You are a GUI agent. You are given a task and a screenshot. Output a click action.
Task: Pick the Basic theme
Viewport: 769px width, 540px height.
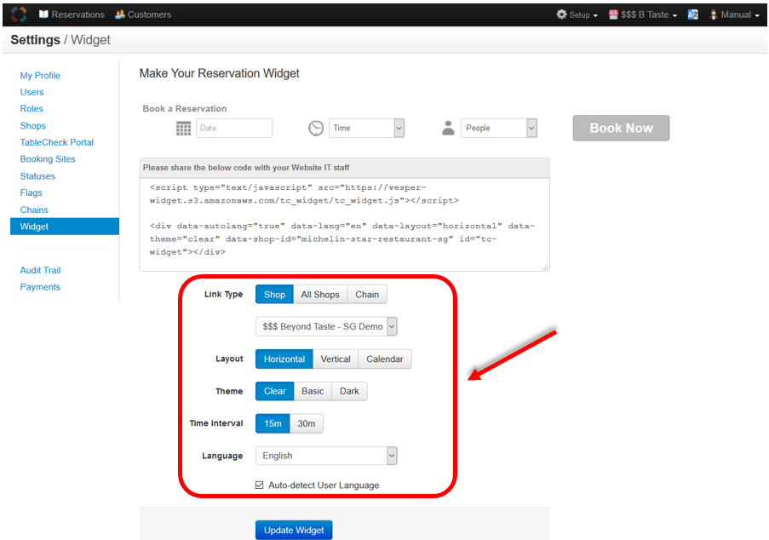tap(313, 391)
